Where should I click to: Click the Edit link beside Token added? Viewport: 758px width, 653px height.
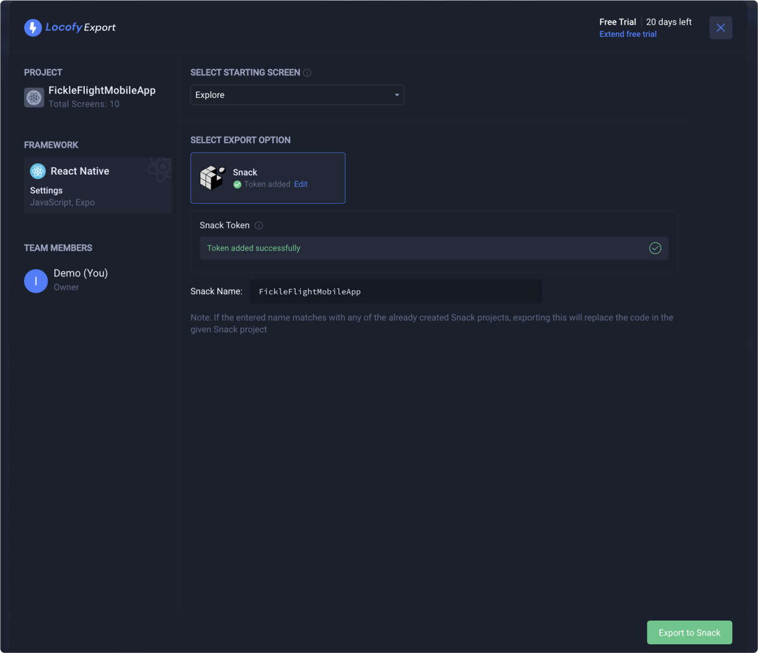[300, 184]
